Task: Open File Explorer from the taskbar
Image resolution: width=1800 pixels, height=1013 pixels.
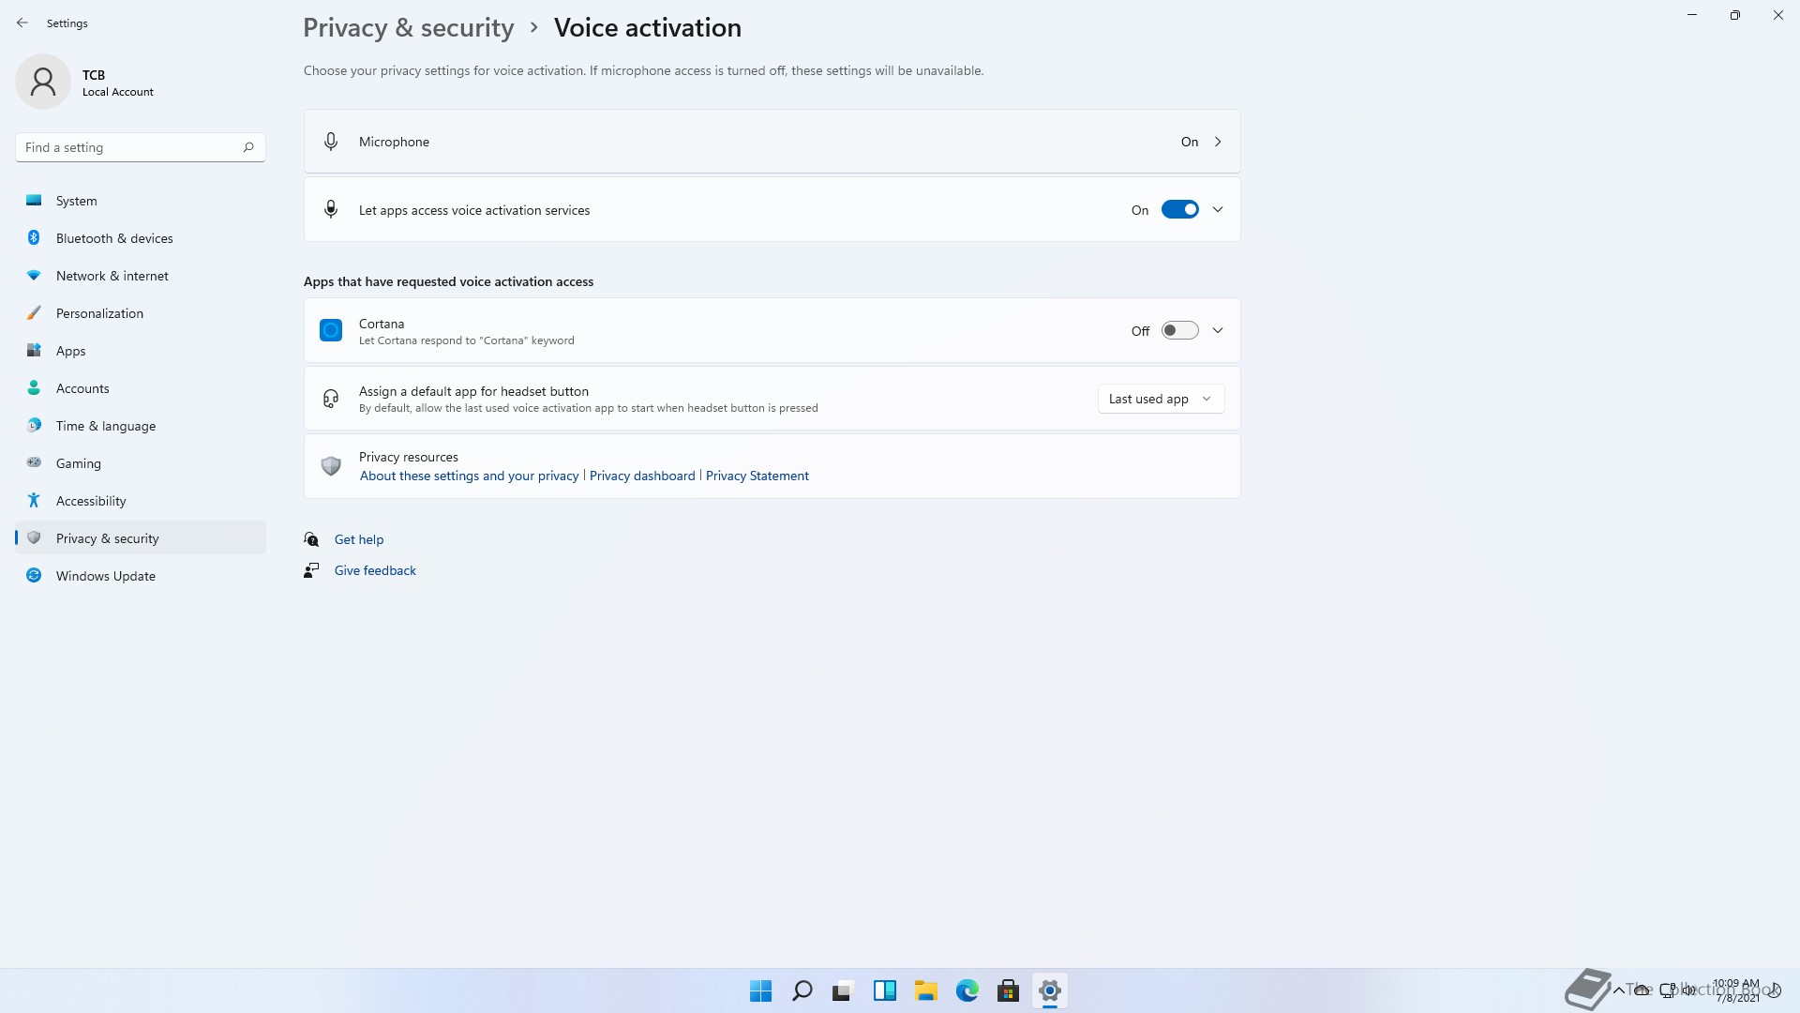Action: pyautogui.click(x=925, y=990)
